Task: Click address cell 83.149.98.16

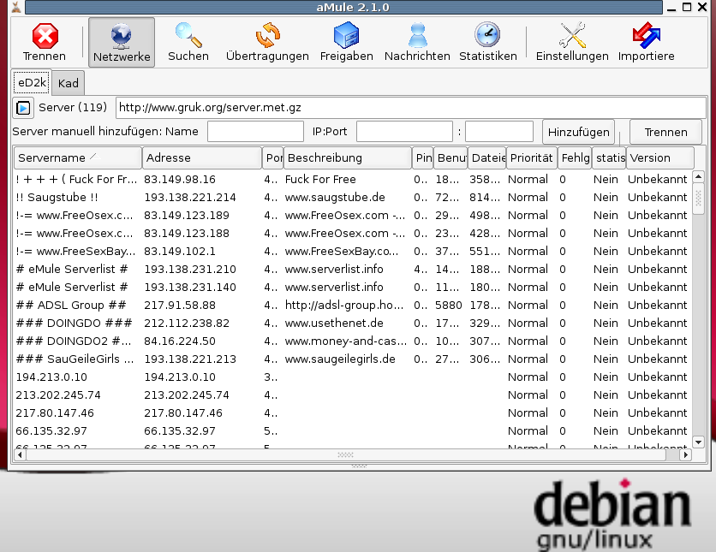Action: 180,179
